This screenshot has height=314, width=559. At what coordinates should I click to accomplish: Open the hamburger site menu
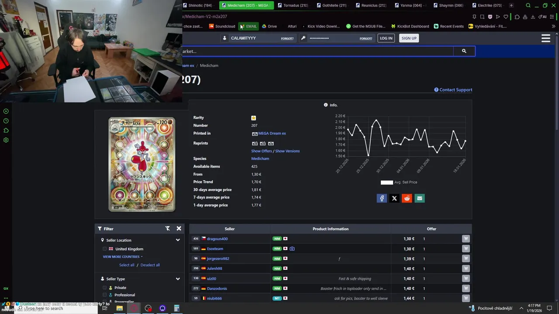pyautogui.click(x=545, y=38)
